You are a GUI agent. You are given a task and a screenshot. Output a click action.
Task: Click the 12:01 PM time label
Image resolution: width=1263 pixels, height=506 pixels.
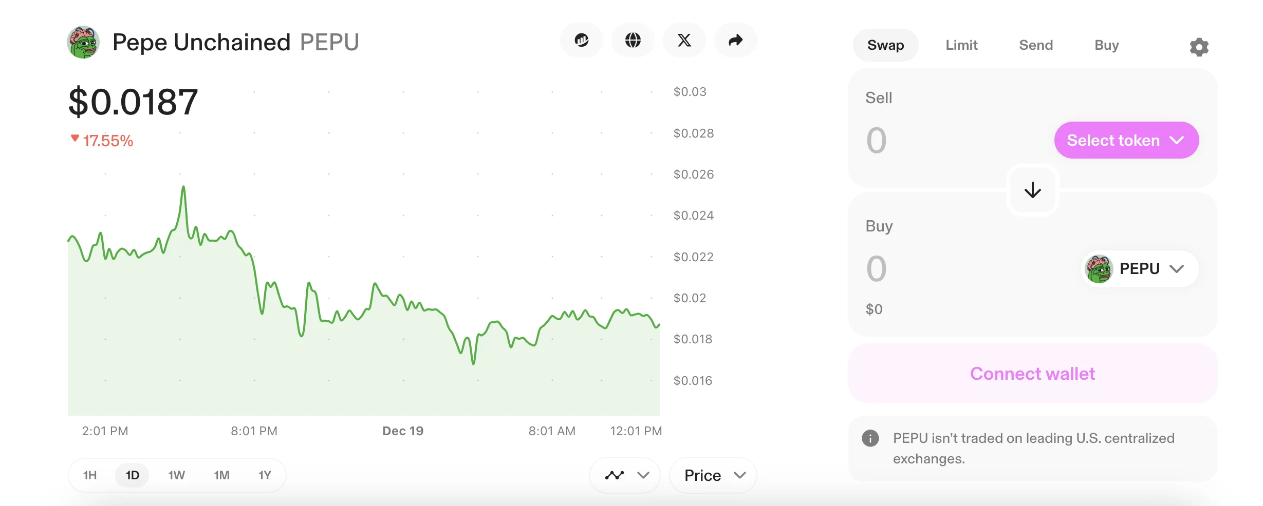click(x=636, y=431)
